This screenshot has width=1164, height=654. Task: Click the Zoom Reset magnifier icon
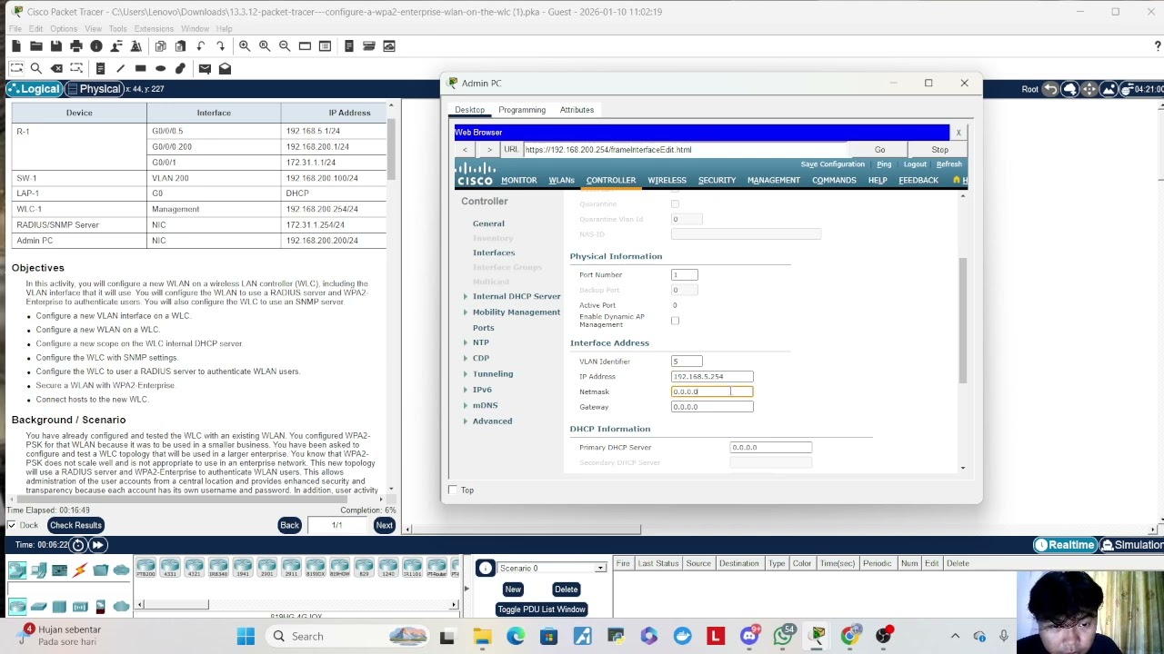tap(265, 46)
